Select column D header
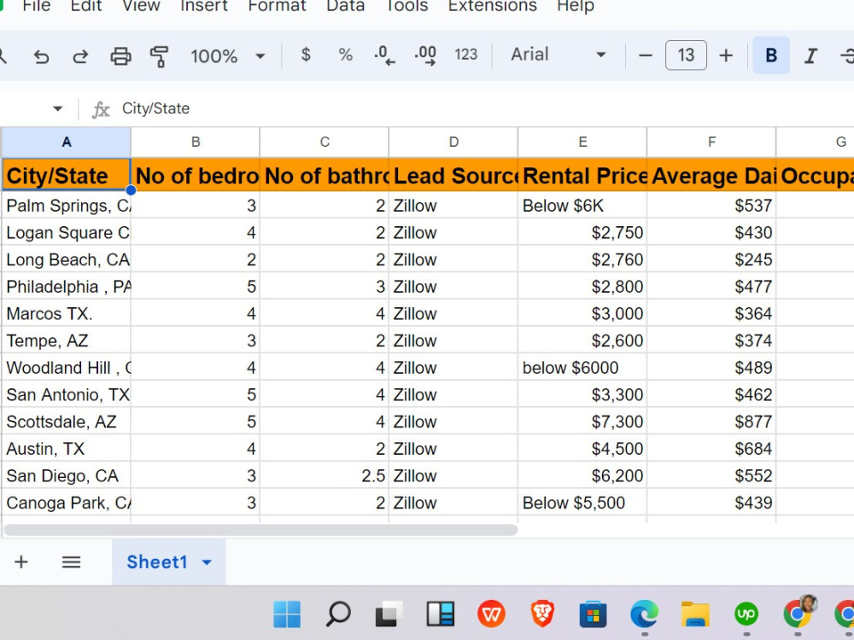 pos(453,142)
